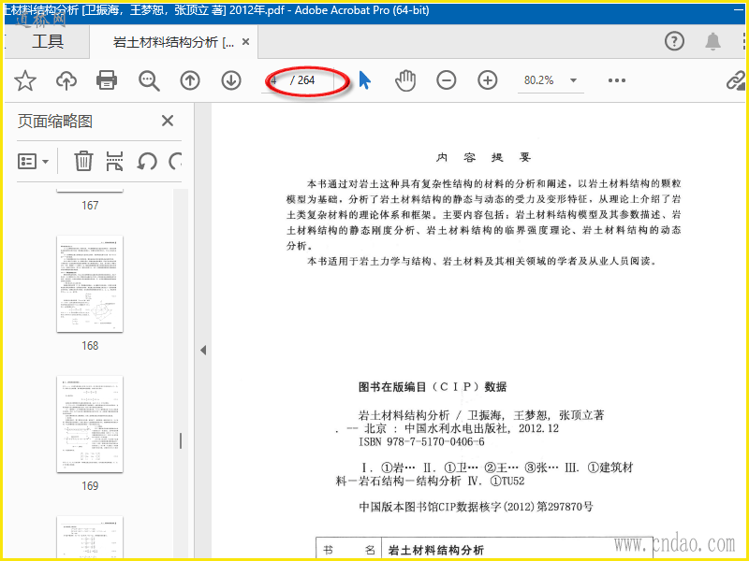
Task: Select the page 169 thumbnail
Action: [x=90, y=424]
